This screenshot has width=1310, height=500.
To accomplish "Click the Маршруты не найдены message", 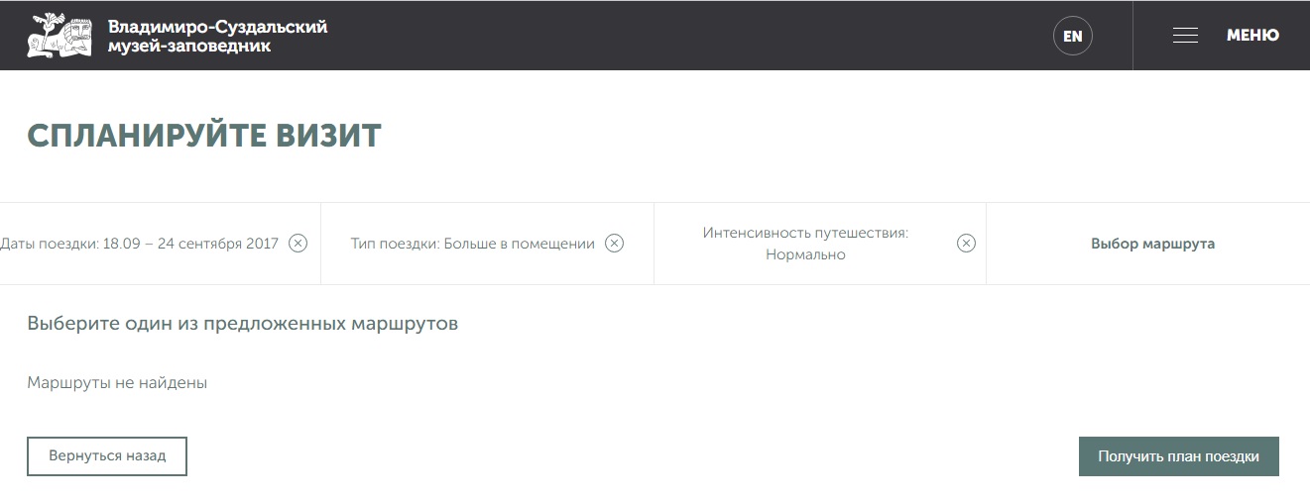I will point(117,382).
